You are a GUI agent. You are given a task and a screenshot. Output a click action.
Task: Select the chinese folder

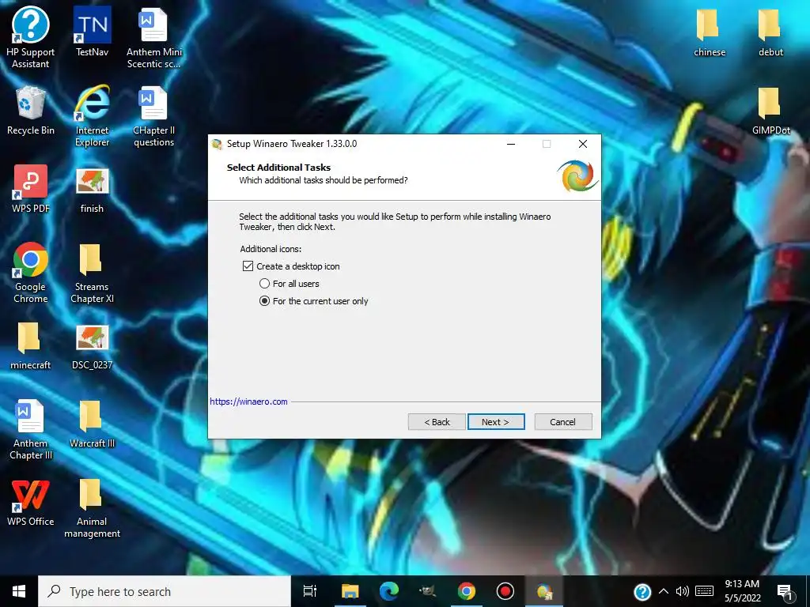[710, 33]
